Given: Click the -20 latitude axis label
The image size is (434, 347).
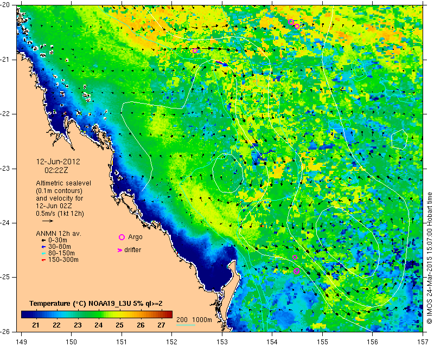Looking at the screenshot, I should [5, 5].
